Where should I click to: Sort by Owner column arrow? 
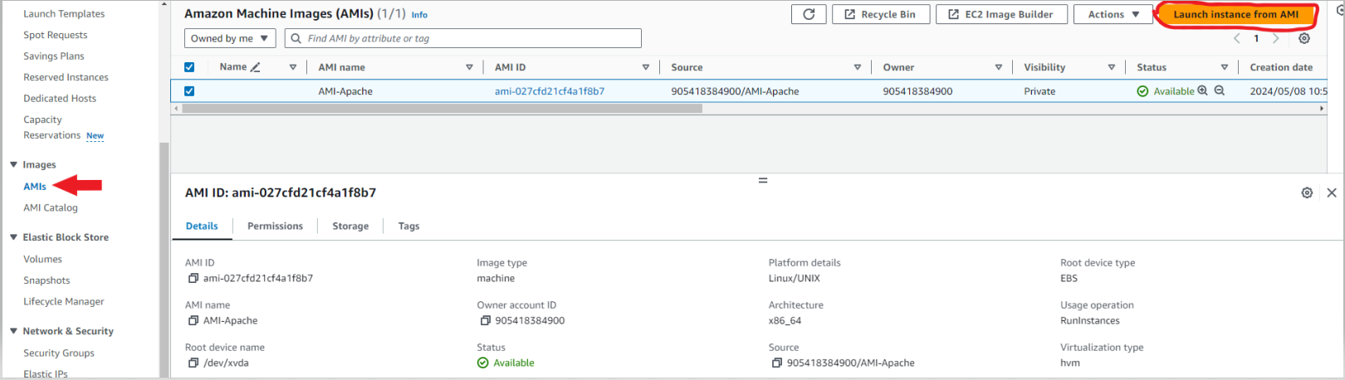pyautogui.click(x=999, y=67)
